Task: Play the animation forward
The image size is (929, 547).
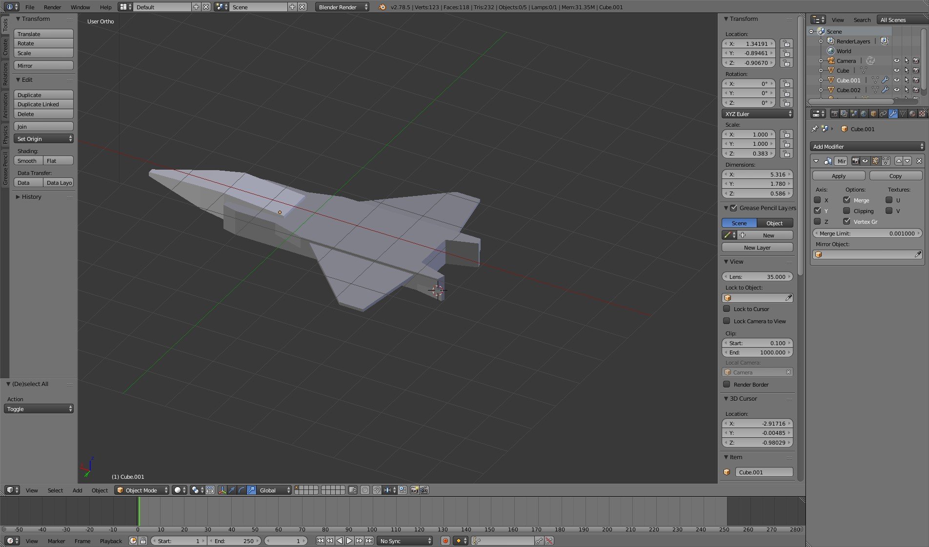Action: pos(349,541)
